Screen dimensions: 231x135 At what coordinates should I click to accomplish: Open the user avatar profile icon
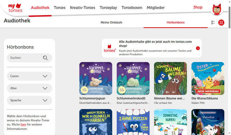[x=217, y=9]
